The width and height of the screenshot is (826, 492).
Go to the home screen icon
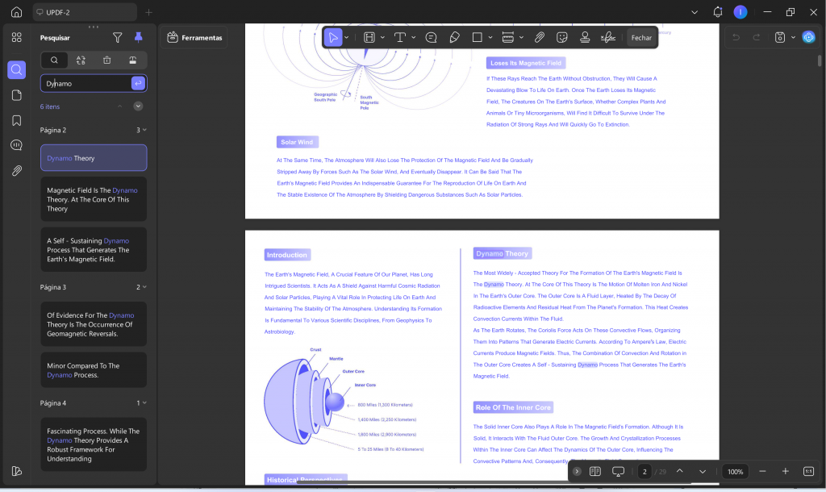(x=16, y=11)
